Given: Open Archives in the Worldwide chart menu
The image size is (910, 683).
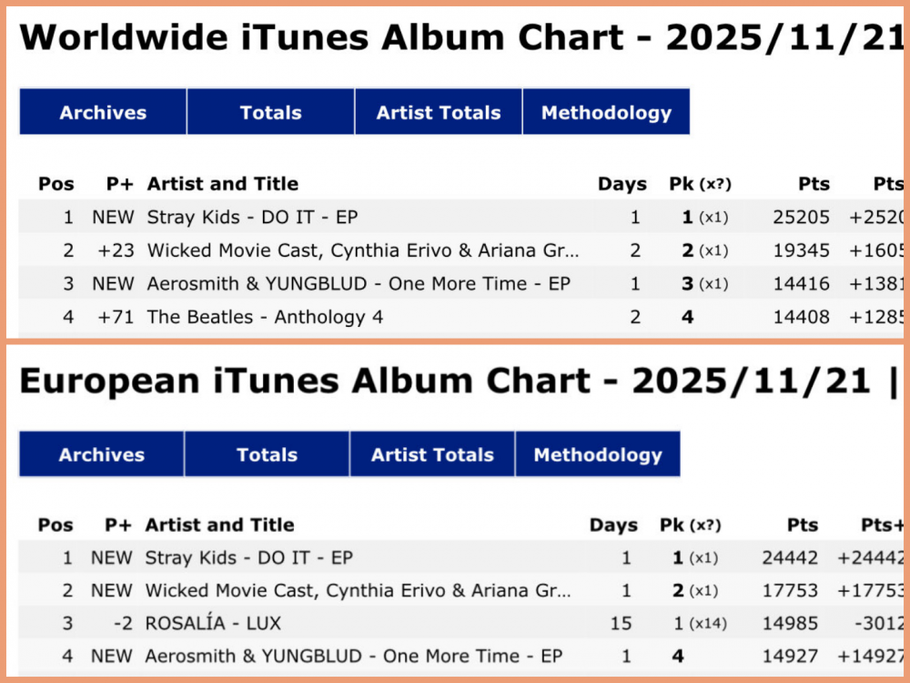Looking at the screenshot, I should point(103,113).
